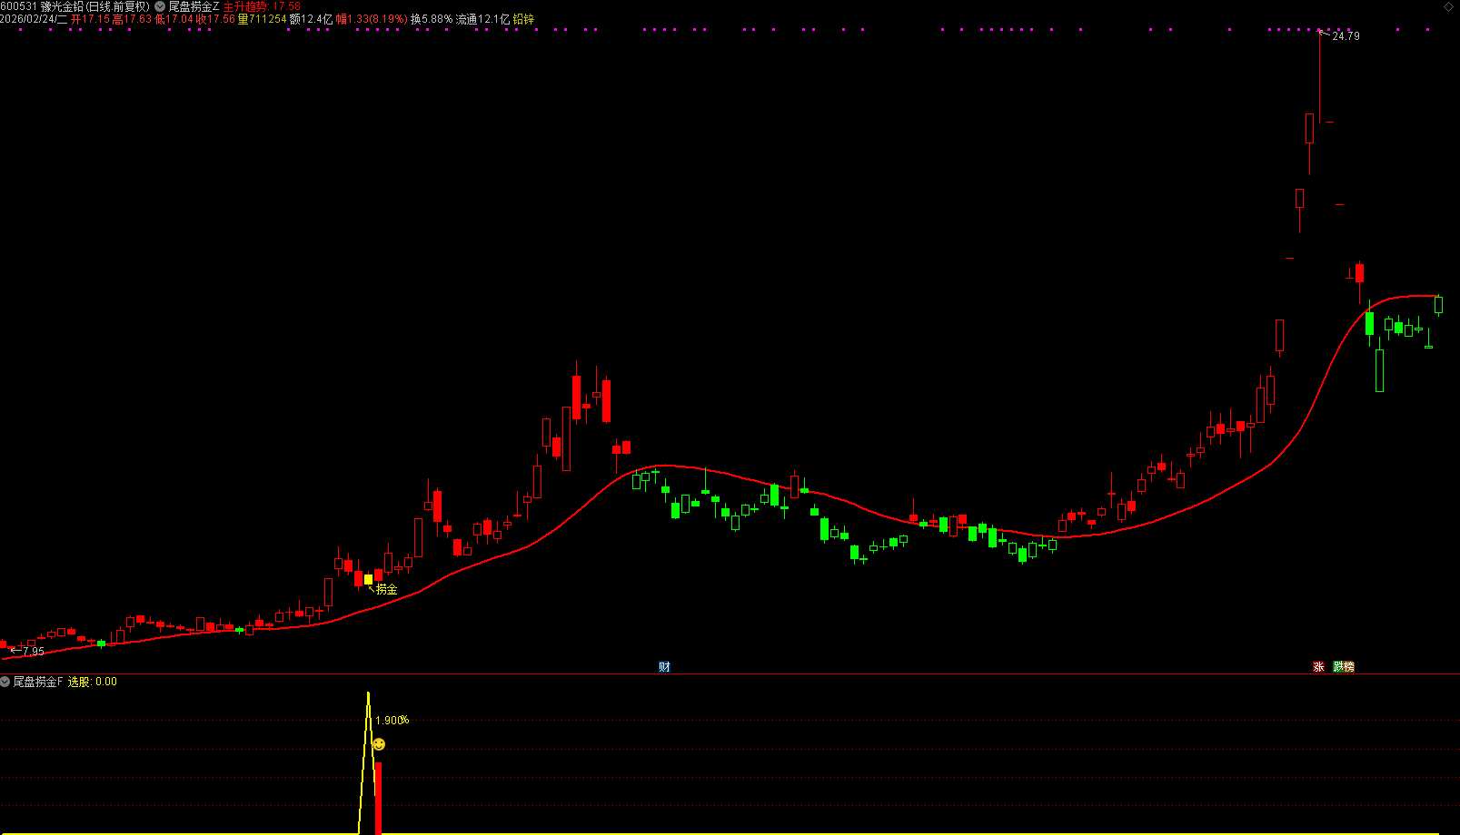Viewport: 1460px width, 835px height.
Task: Click the 尾盘捞金Z indicator name
Action: tap(194, 6)
